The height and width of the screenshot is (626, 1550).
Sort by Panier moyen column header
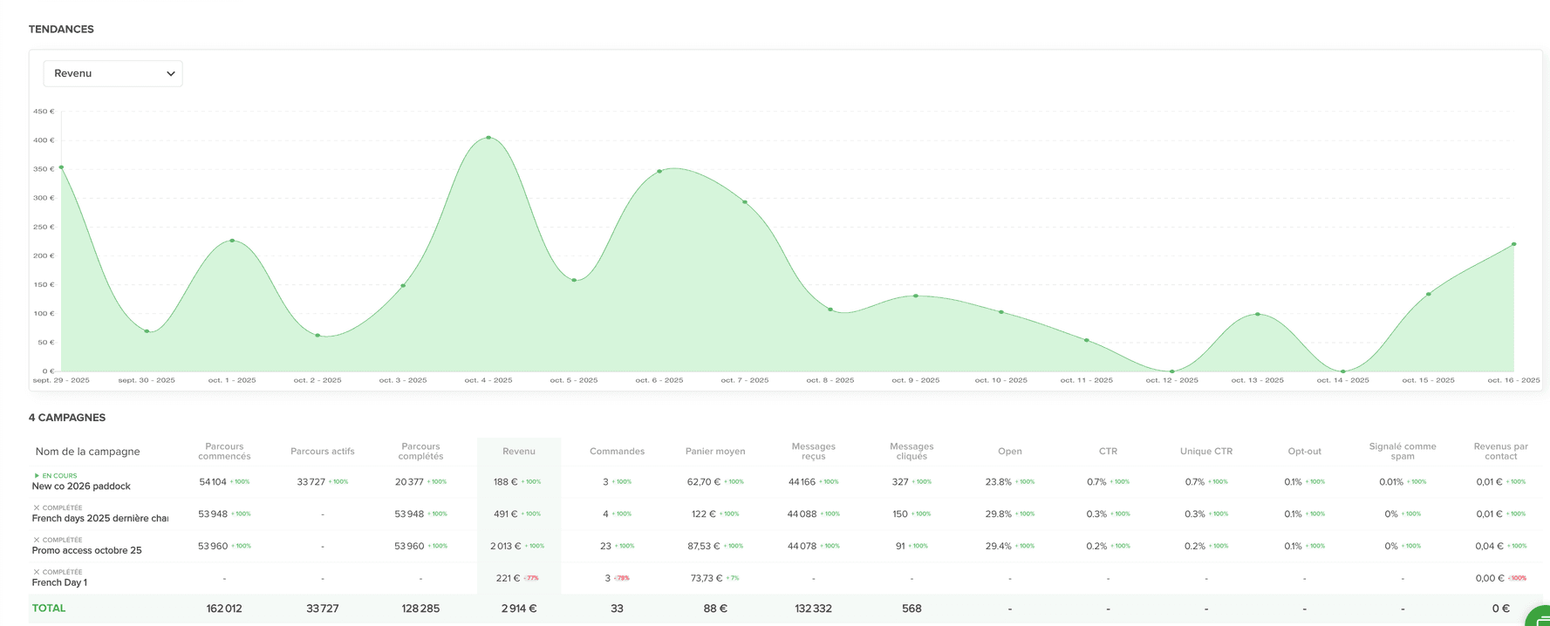pos(715,452)
